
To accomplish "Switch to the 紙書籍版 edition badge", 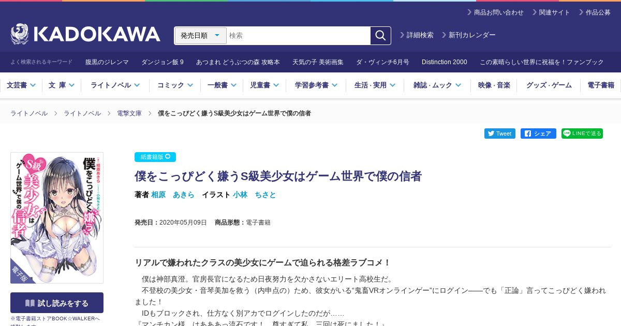I will click(155, 157).
